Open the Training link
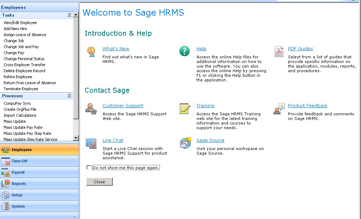Screen dimensions: 361x219 tap(205, 106)
